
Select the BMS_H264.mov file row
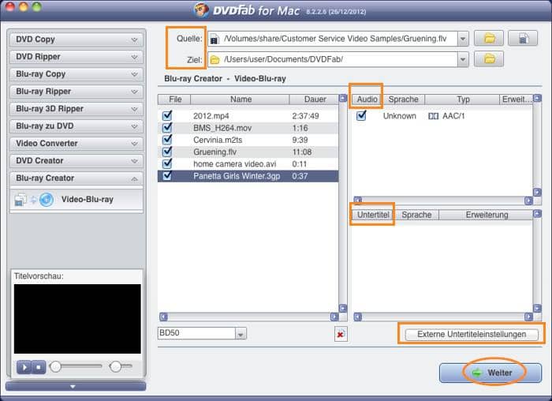248,128
